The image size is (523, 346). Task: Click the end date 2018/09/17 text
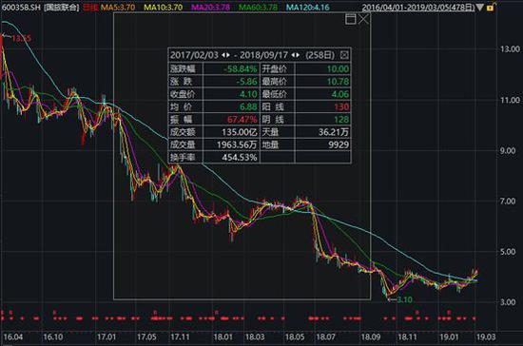pyautogui.click(x=263, y=55)
